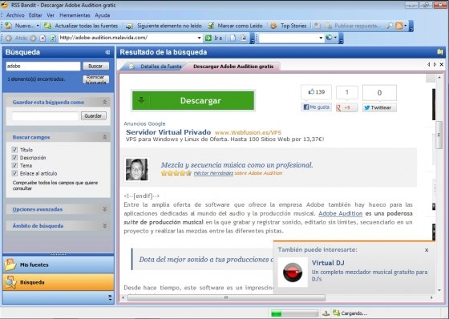The height and width of the screenshot is (319, 449).
Task: Collapse the Buscar campos section
Action: click(105, 137)
